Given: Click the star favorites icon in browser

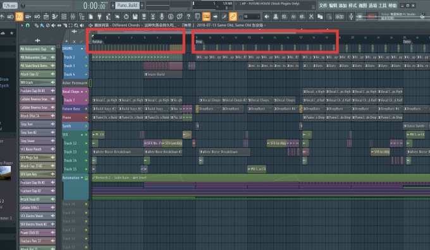Looking at the screenshot, I should (x=12, y=33).
